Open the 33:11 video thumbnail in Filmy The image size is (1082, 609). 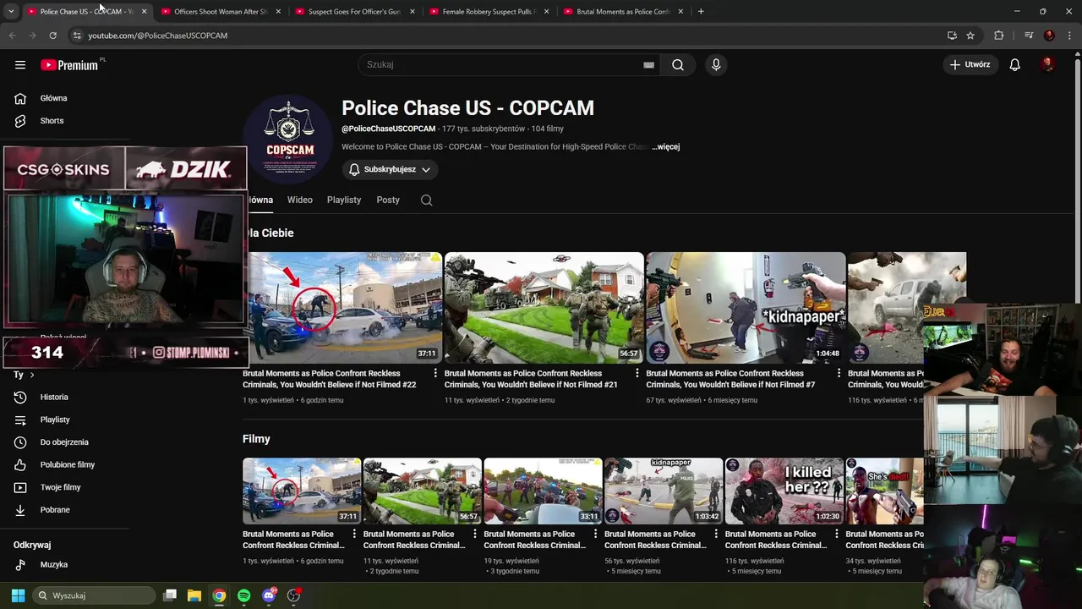[x=543, y=491]
